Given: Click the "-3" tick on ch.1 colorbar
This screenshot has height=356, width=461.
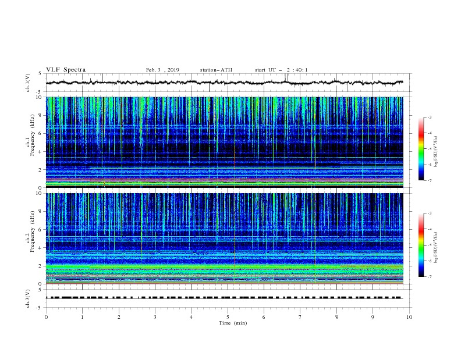Looking at the screenshot, I should (429, 117).
